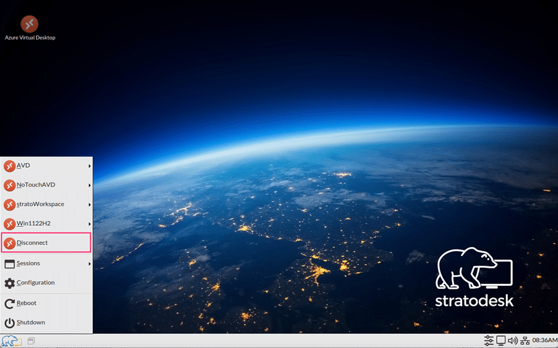Open the settings sliders tray icon
Screen dimensions: 558x348
(x=489, y=341)
